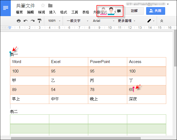
Task: Click cell 95 under PowerPoint
Action: coord(107,71)
